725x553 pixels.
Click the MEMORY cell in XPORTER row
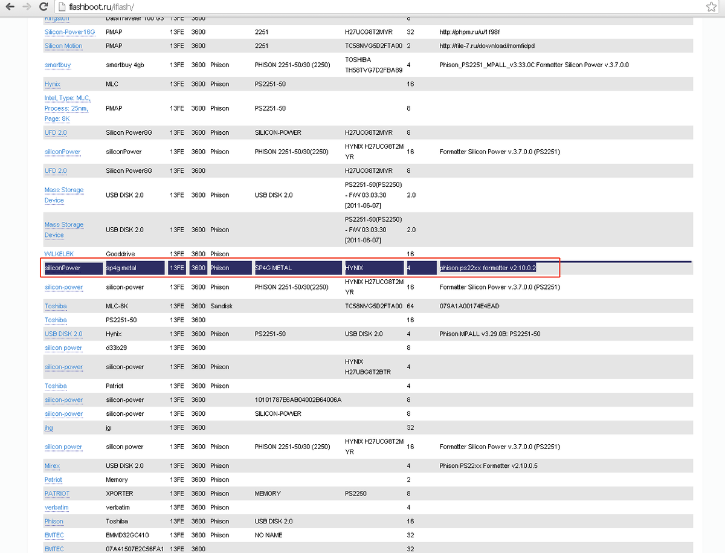click(x=268, y=493)
